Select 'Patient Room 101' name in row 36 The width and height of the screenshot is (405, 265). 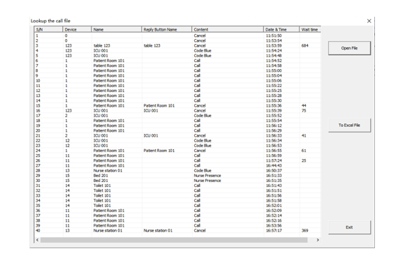[x=109, y=211]
